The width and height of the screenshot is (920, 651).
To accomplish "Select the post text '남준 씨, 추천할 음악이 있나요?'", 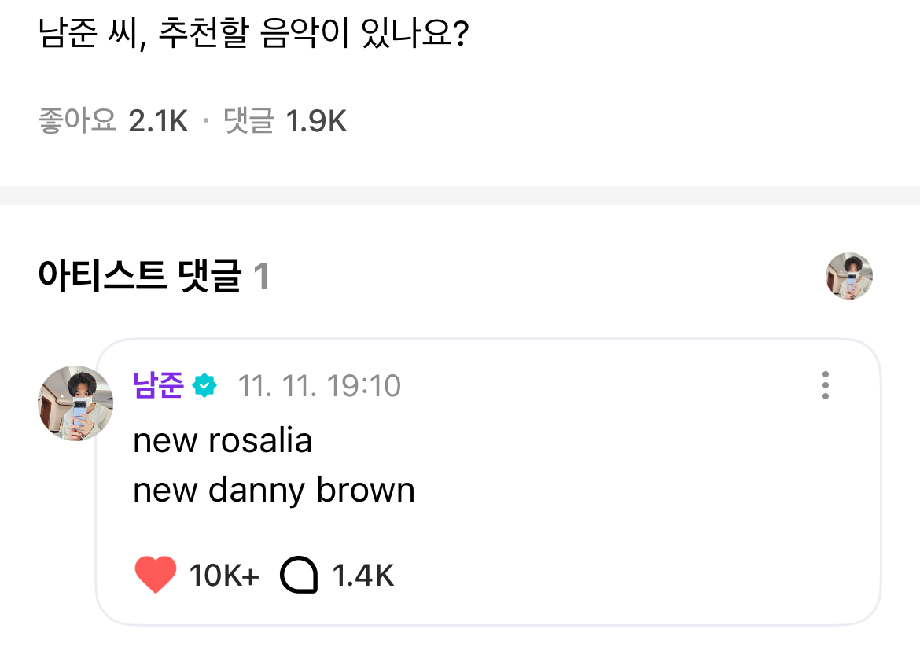I will [x=253, y=33].
